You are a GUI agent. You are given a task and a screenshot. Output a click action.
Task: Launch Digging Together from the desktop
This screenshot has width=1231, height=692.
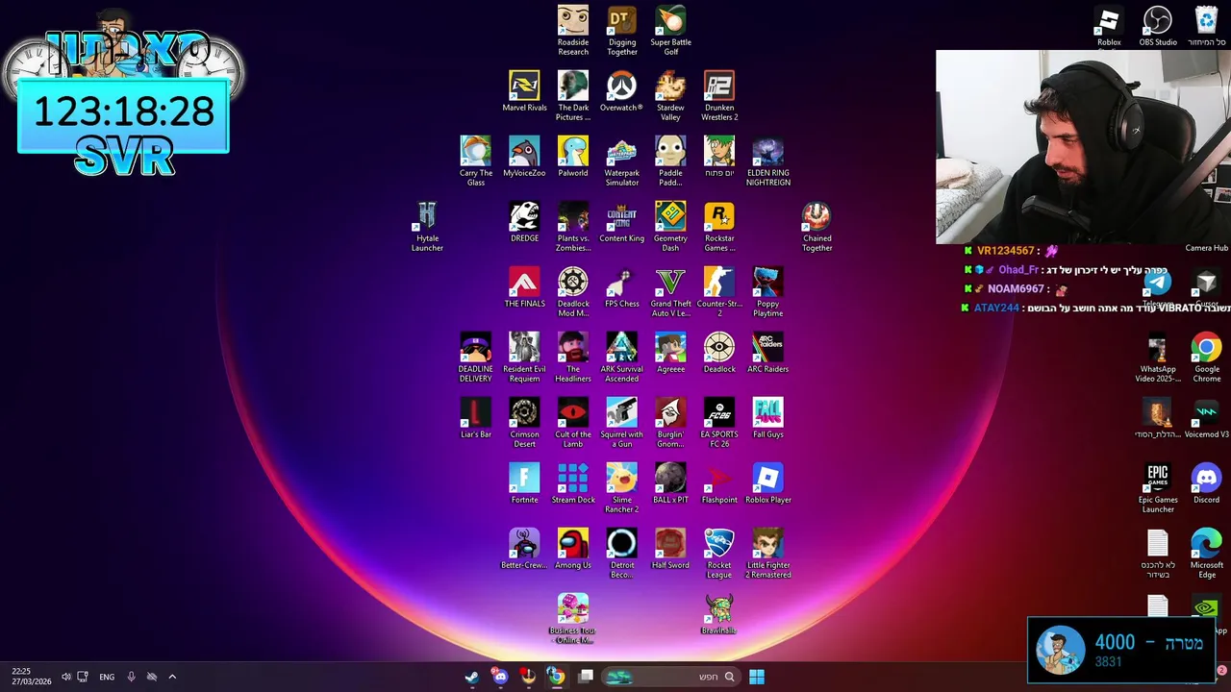tap(622, 31)
